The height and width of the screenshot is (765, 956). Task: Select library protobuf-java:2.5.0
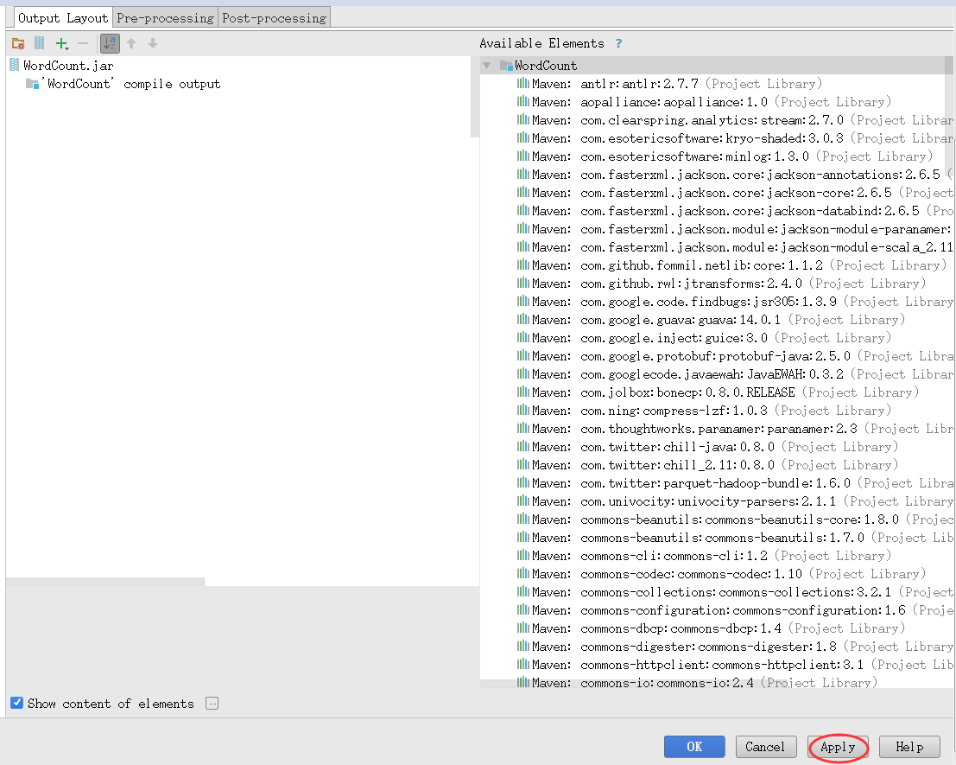click(x=735, y=356)
